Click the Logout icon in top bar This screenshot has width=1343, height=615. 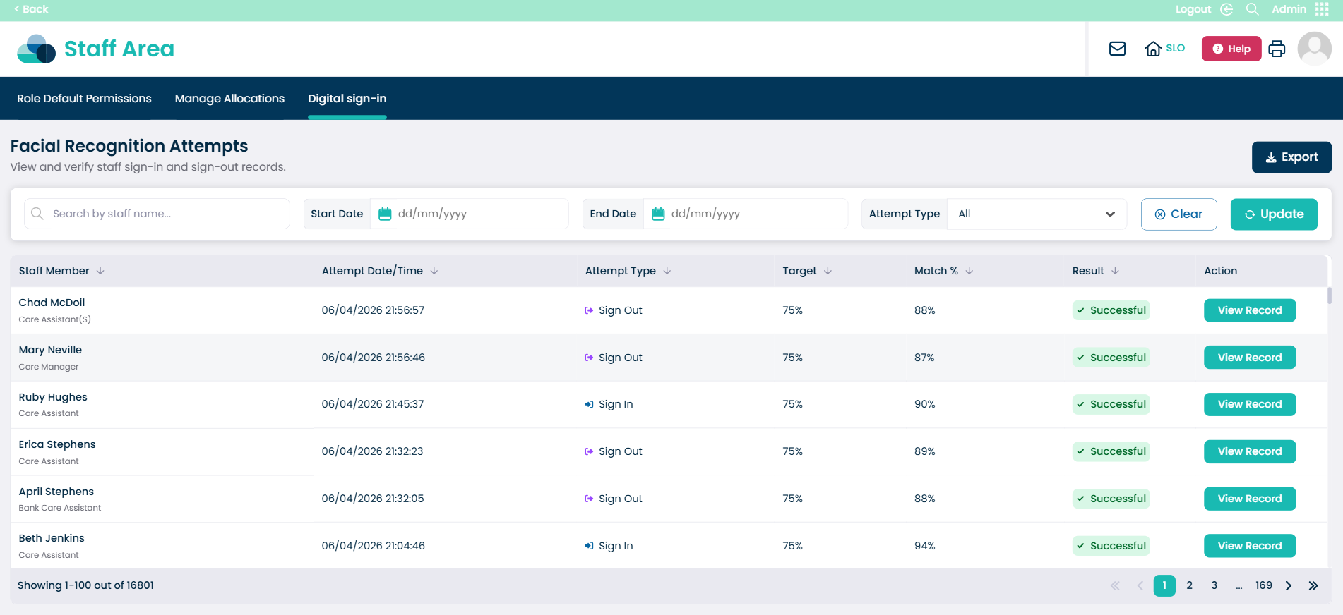click(1226, 9)
